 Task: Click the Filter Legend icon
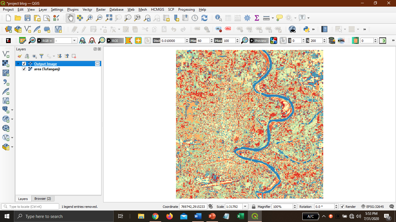[x=42, y=56]
